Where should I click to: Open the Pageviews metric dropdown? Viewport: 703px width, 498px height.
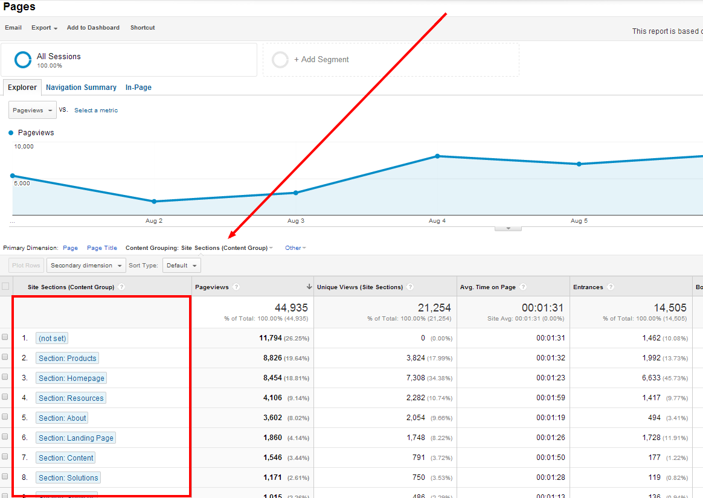click(x=33, y=110)
